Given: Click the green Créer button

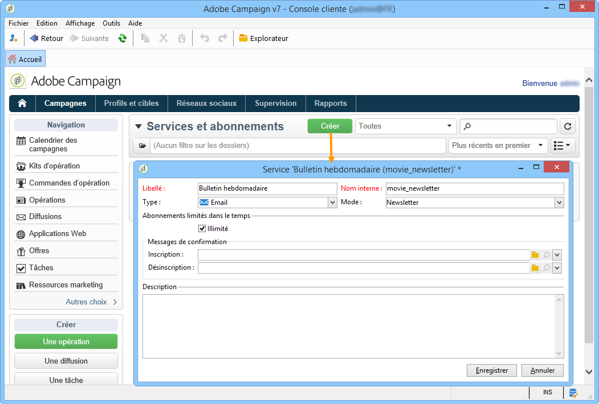Looking at the screenshot, I should [330, 126].
